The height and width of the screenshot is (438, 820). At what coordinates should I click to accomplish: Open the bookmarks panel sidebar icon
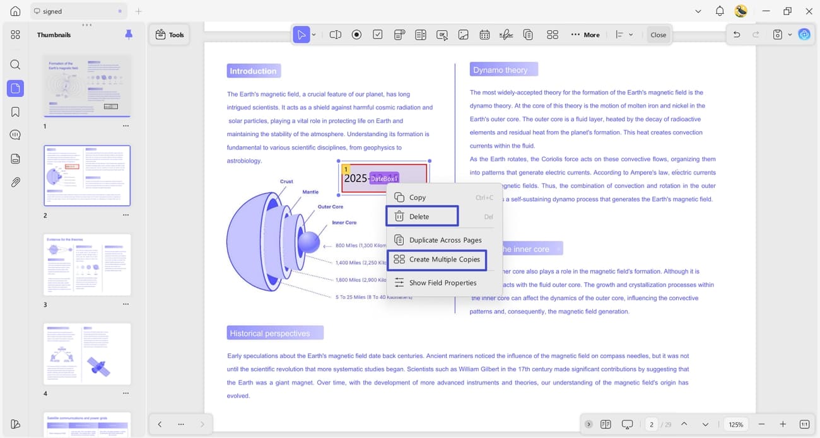coord(15,112)
